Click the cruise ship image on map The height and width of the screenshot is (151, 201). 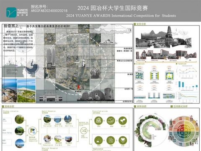pyautogui.click(x=108, y=42)
